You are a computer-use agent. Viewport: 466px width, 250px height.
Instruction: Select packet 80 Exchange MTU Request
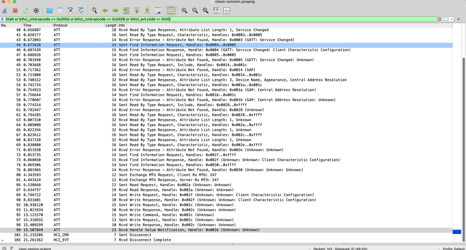(x=226, y=175)
